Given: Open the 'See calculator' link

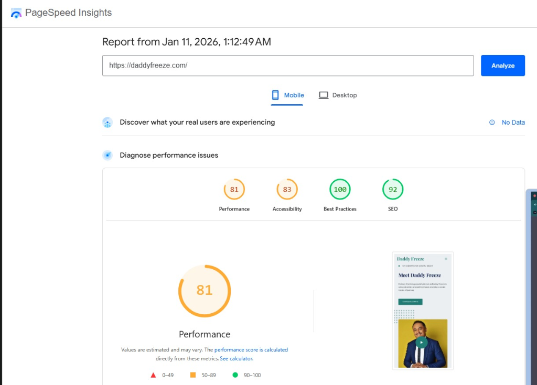Looking at the screenshot, I should click(236, 359).
